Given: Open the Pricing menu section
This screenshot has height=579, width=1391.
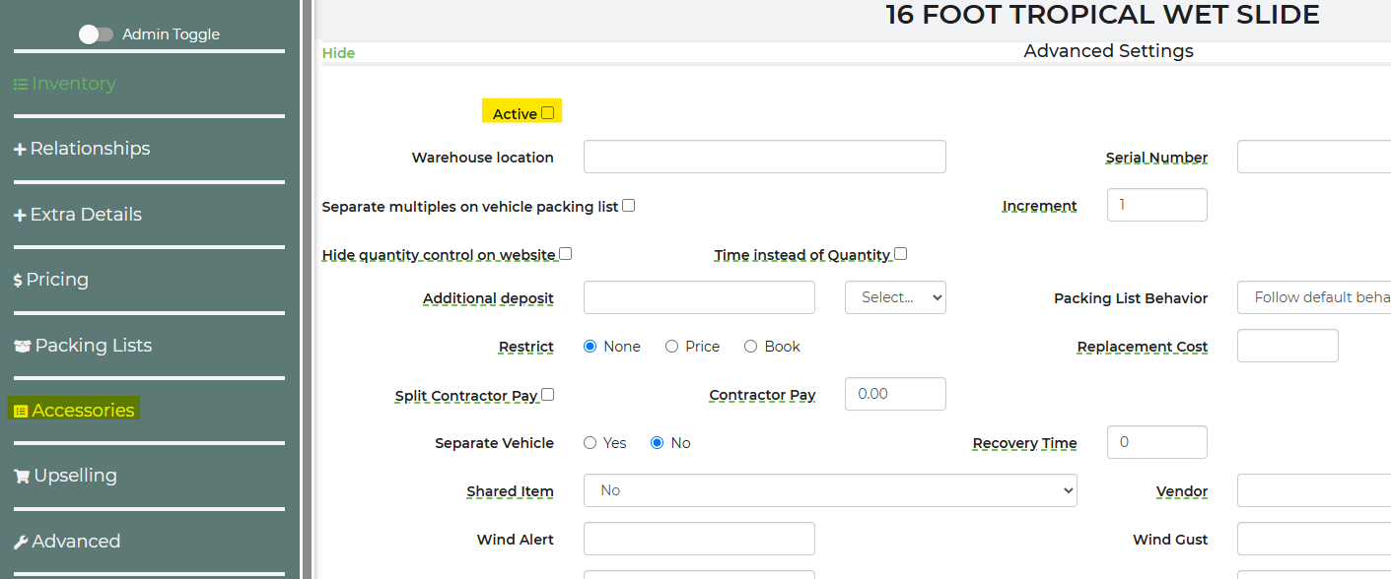Looking at the screenshot, I should [57, 280].
